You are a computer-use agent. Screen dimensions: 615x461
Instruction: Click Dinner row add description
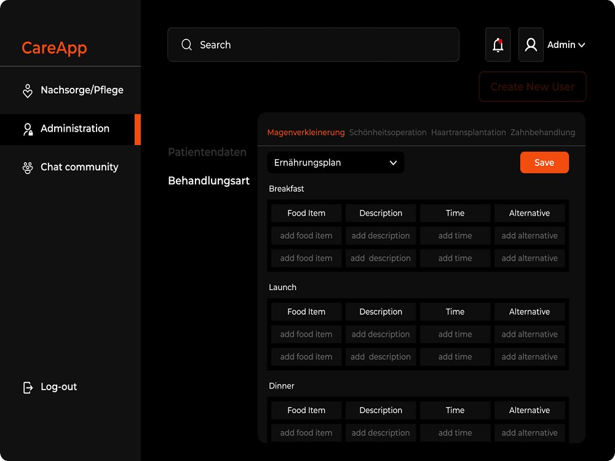(x=381, y=433)
